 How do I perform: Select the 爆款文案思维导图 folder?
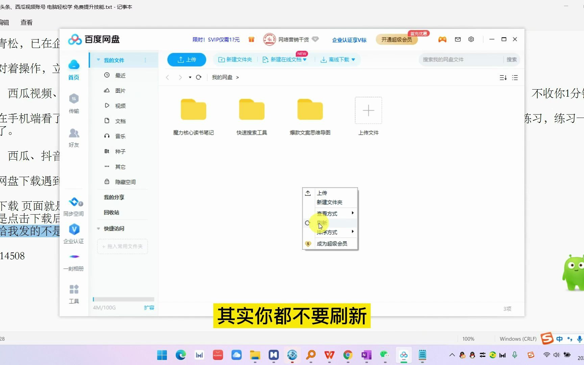pos(310,117)
